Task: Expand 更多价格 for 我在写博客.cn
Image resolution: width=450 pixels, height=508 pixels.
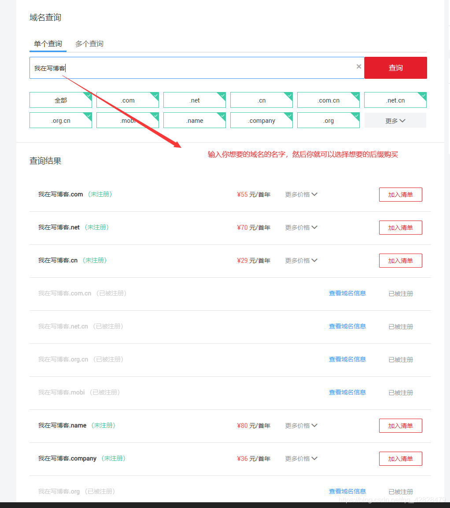Action: (301, 260)
